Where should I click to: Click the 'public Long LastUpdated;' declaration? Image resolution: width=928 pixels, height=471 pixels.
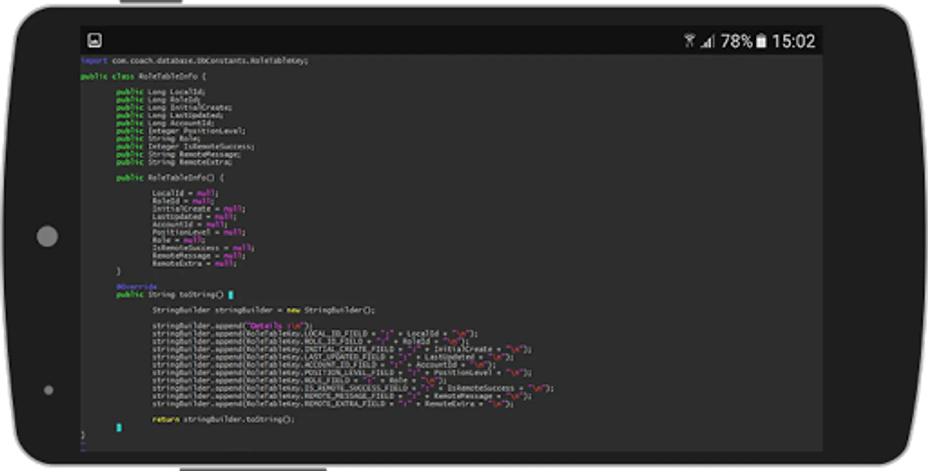(x=170, y=116)
